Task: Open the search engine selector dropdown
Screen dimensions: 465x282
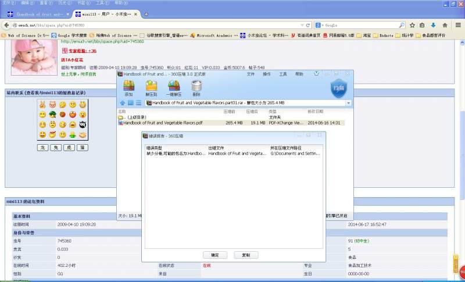Action: pyautogui.click(x=319, y=25)
